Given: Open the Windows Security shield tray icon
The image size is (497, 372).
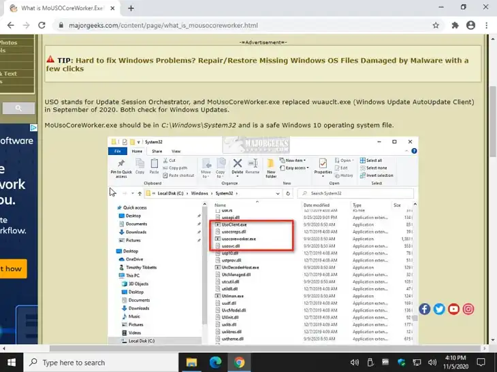Looking at the screenshot, I should [x=401, y=362].
